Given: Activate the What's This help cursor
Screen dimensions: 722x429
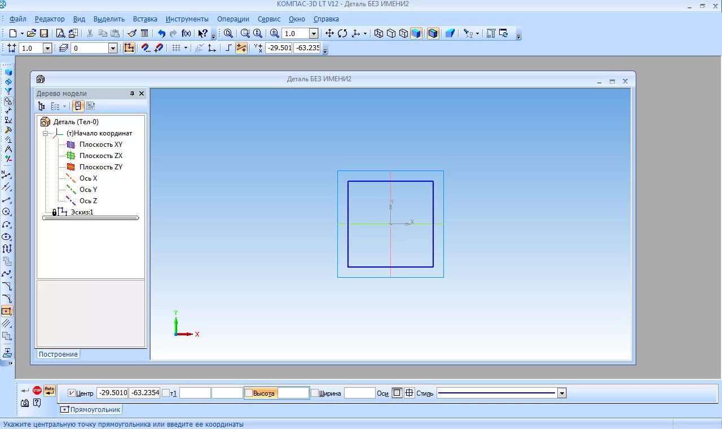Looking at the screenshot, I should coord(202,33).
